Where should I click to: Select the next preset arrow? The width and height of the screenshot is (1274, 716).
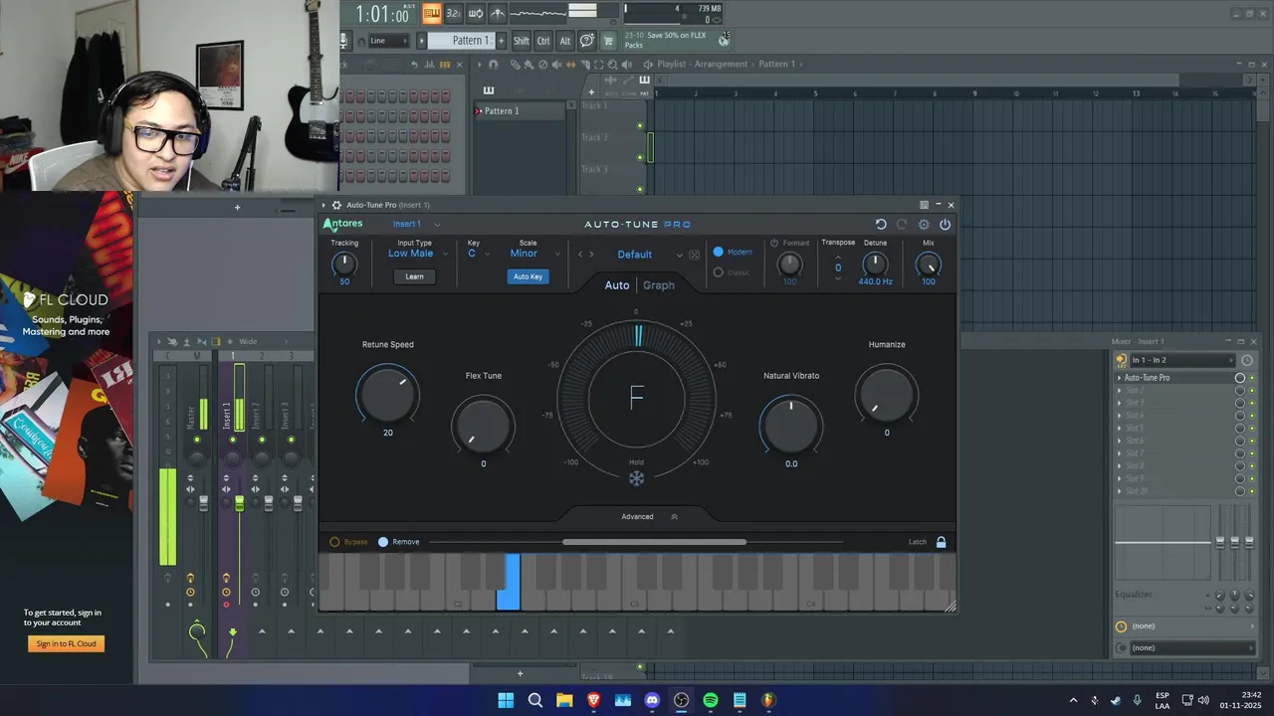591,255
